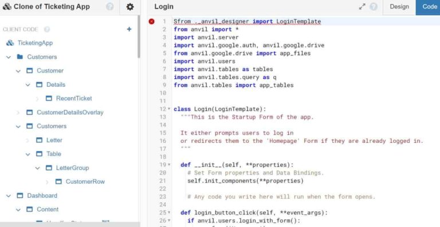Screen dimensions: 440x227
Task: Fold login_button_click method at line 25
Action: [x=169, y=213]
